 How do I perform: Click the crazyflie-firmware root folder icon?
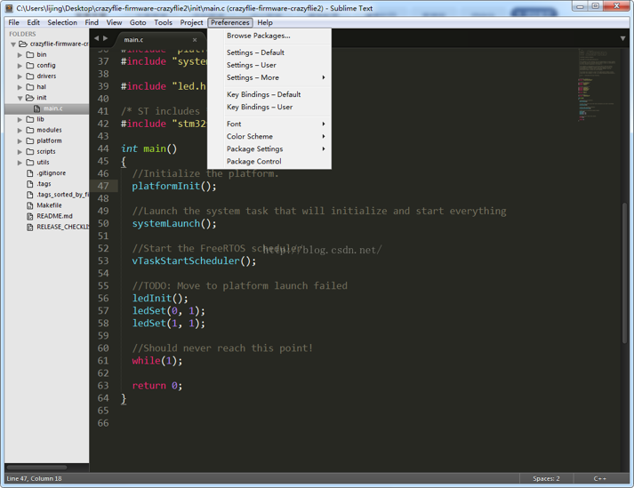(x=23, y=44)
